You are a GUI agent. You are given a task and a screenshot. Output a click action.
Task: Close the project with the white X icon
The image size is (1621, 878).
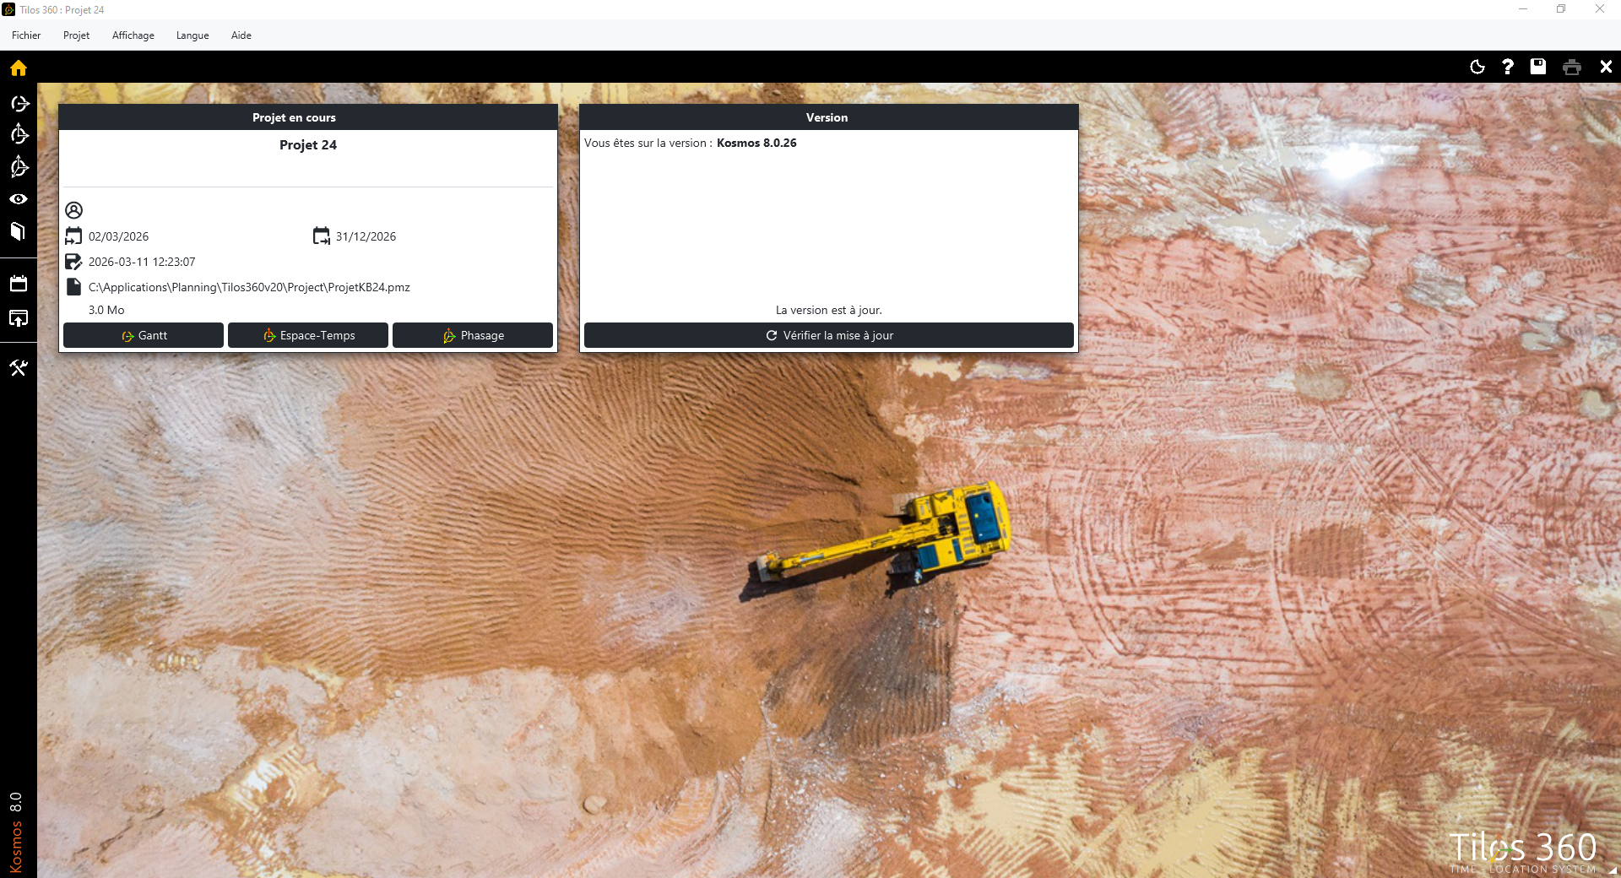pos(1606,68)
